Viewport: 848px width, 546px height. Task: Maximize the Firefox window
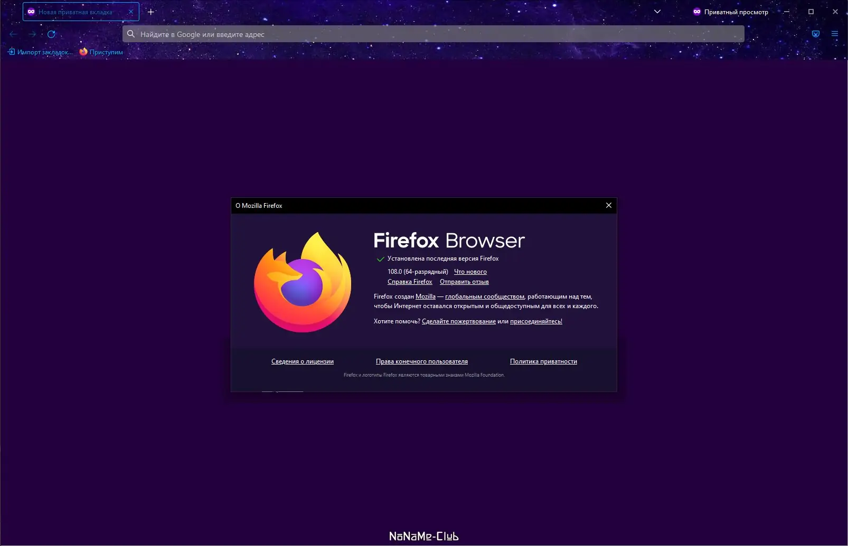click(811, 12)
